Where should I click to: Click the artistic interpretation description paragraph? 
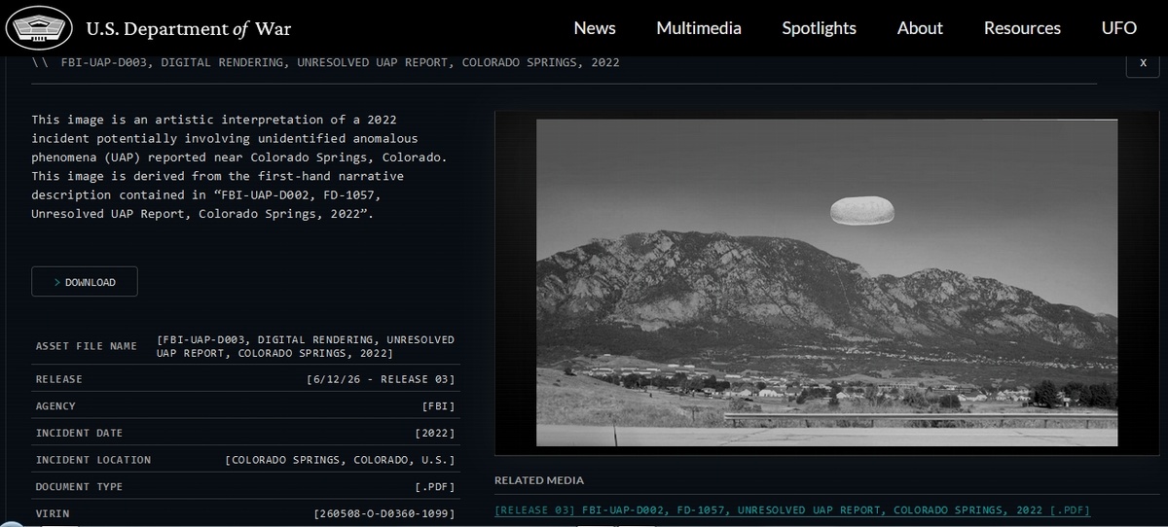pyautogui.click(x=240, y=166)
